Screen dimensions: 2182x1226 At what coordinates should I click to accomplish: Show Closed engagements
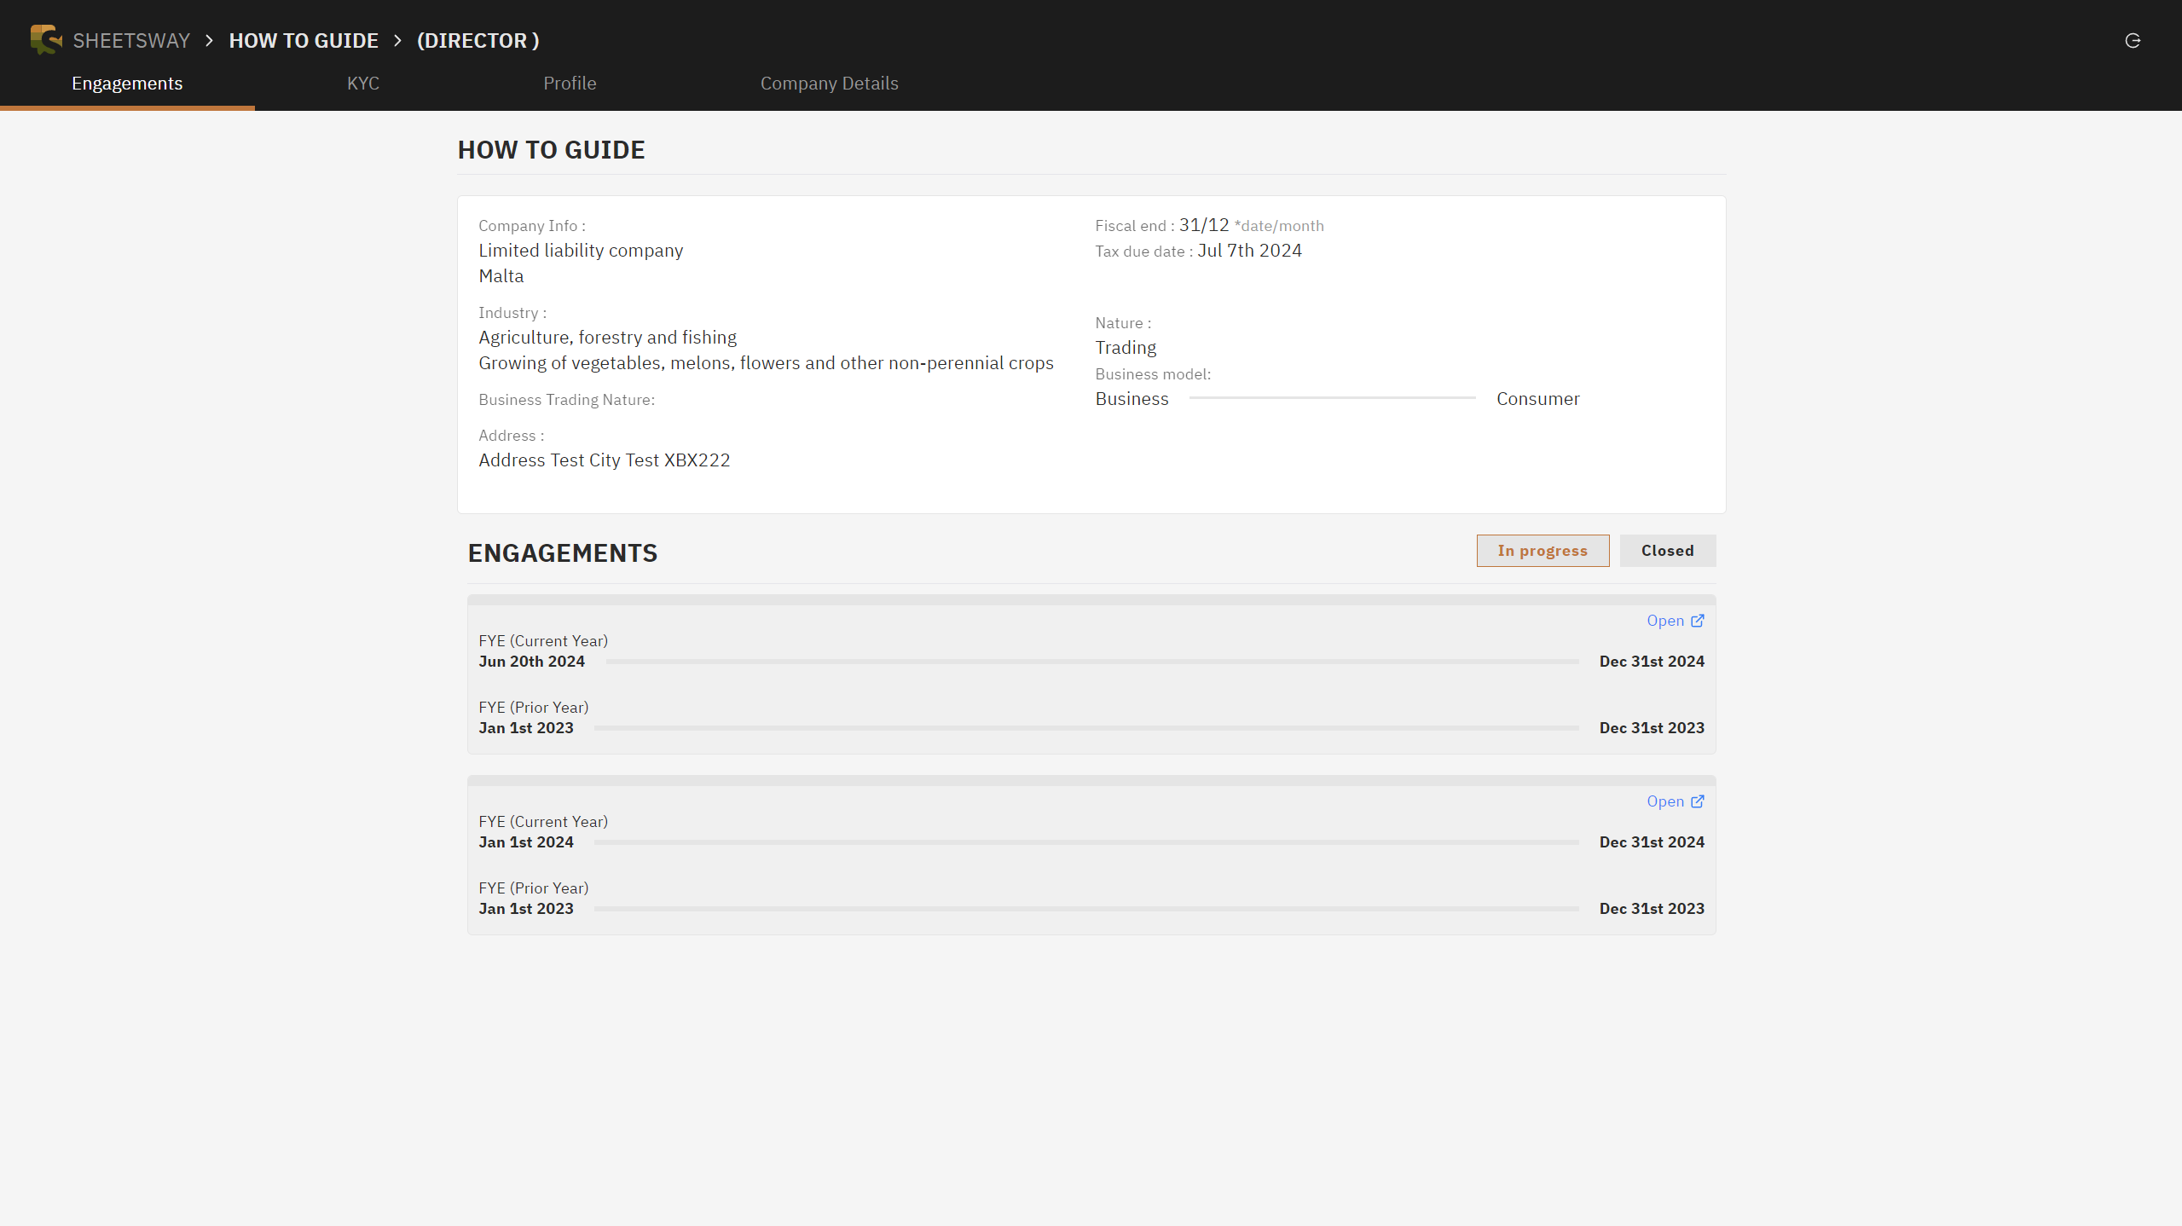point(1667,551)
